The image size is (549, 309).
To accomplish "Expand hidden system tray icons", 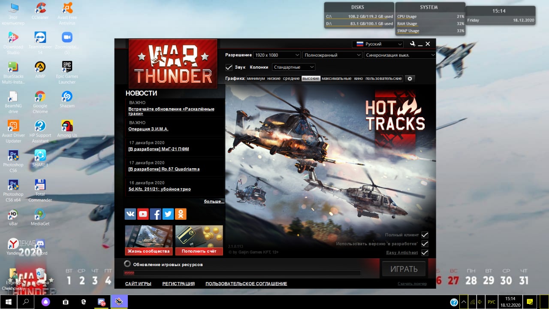I will click(464, 302).
